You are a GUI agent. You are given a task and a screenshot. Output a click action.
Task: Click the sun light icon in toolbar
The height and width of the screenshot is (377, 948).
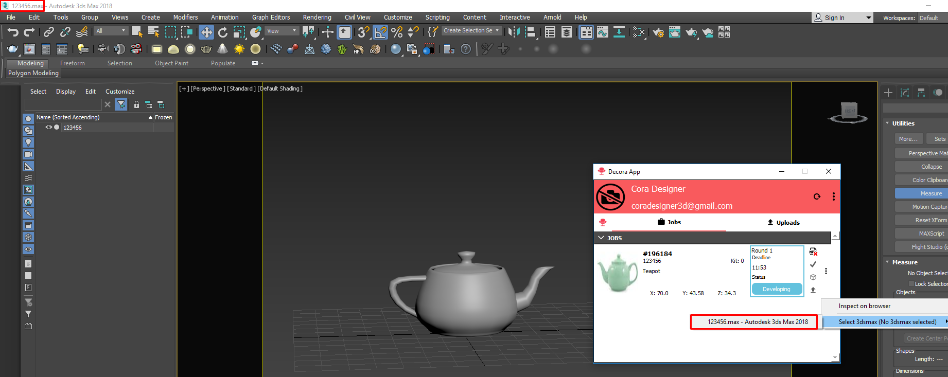coord(239,49)
